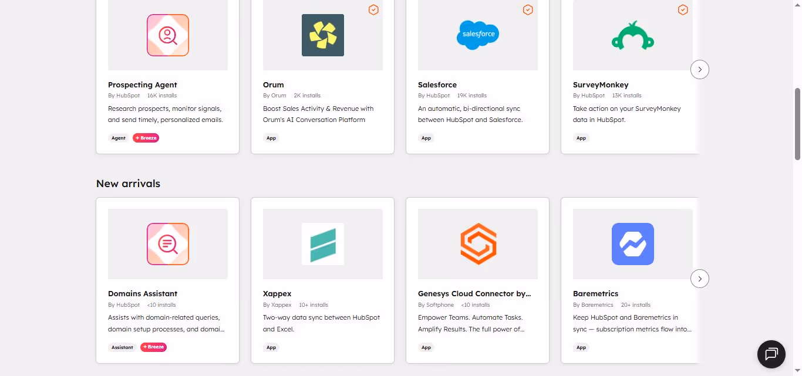Open the chat widget icon
This screenshot has width=802, height=376.
[x=771, y=354]
